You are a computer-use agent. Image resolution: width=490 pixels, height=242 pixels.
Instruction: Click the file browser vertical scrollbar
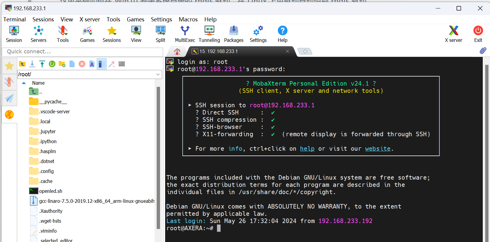[x=158, y=158]
